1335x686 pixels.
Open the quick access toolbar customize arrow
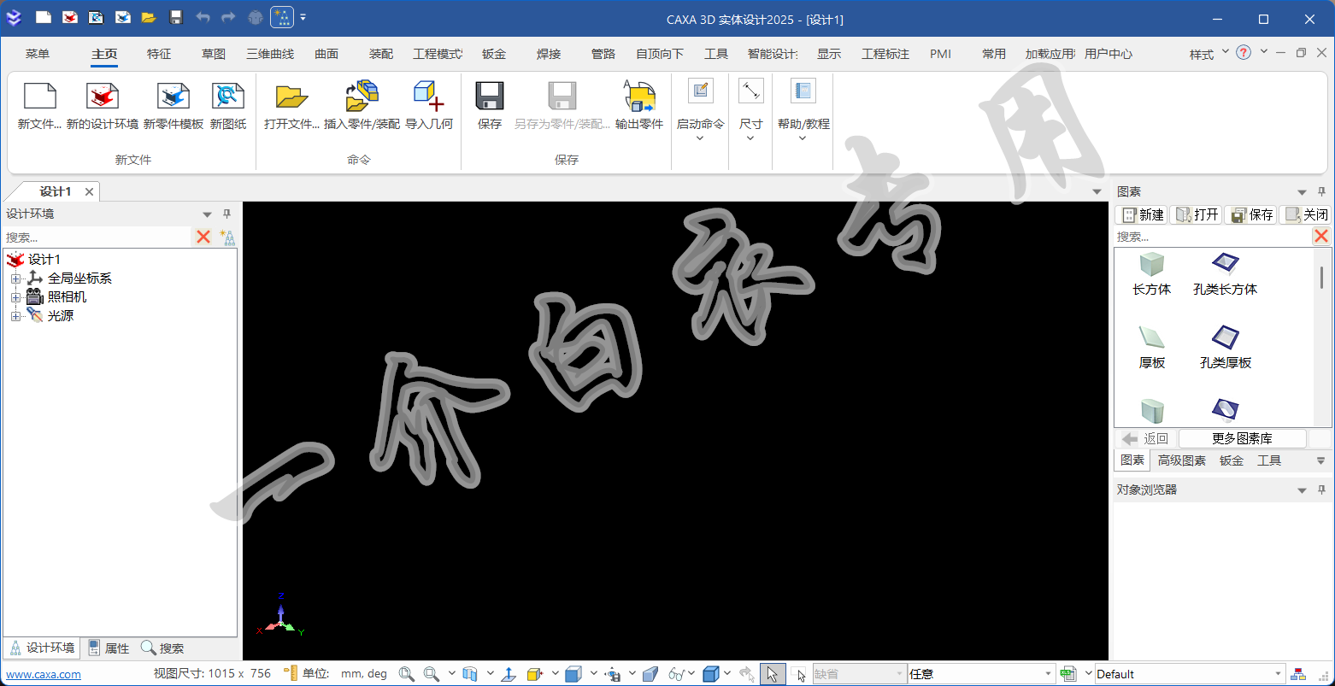[x=303, y=18]
